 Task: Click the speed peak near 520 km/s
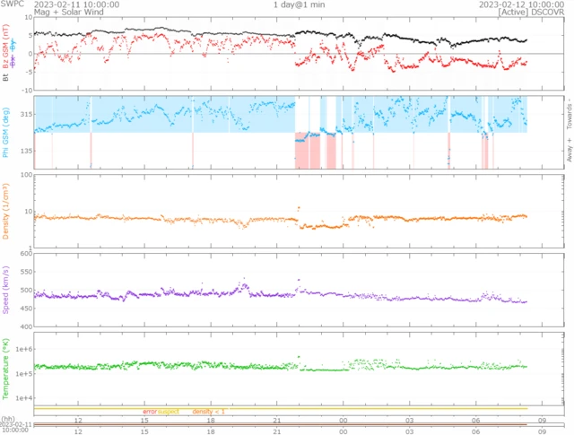[244, 285]
